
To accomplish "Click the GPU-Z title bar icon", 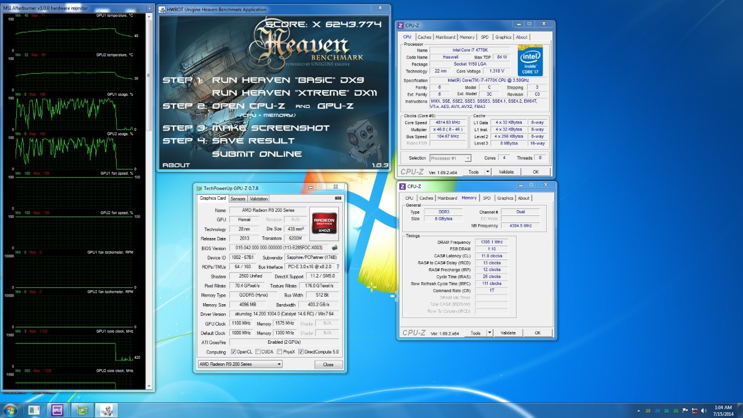I will coord(199,188).
